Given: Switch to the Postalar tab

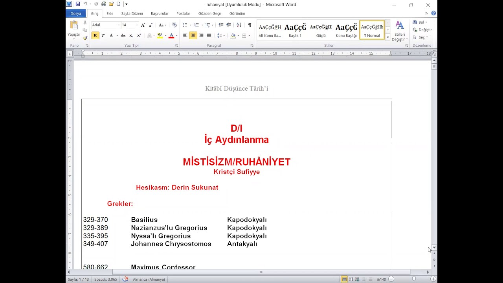Looking at the screenshot, I should pyautogui.click(x=183, y=13).
